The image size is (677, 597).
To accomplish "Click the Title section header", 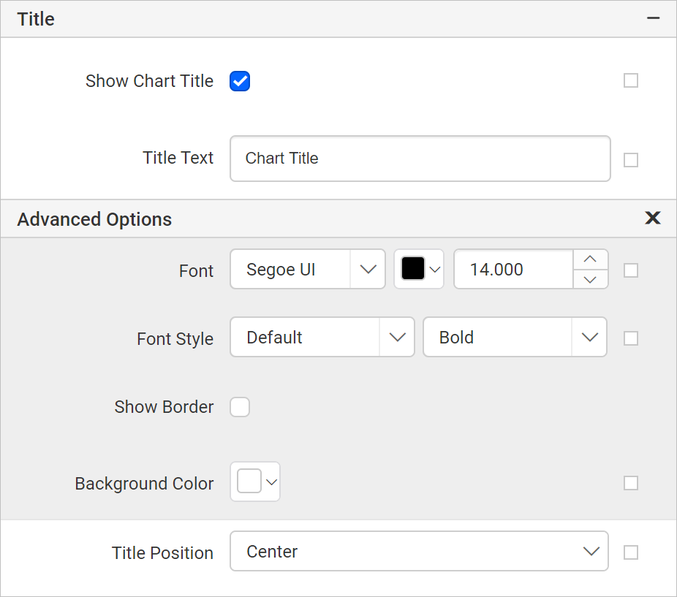I will point(35,18).
